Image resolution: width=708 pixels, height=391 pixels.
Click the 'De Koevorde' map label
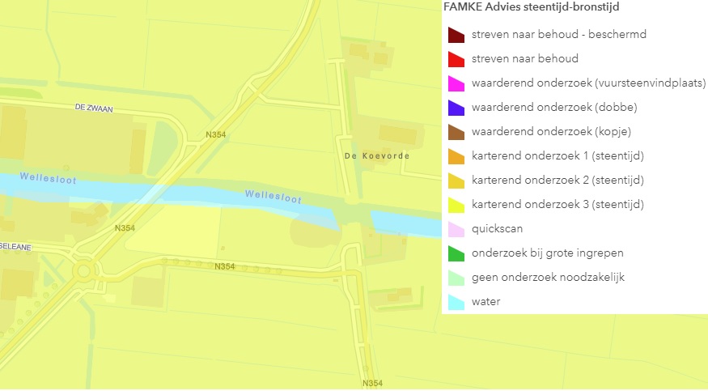point(377,155)
